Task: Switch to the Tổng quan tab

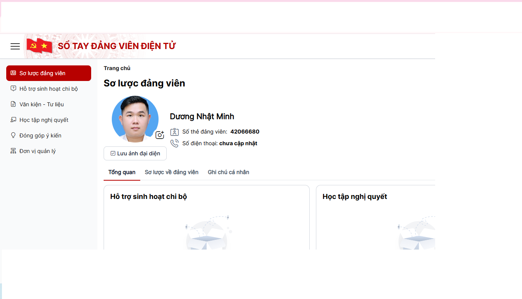Action: click(x=122, y=172)
